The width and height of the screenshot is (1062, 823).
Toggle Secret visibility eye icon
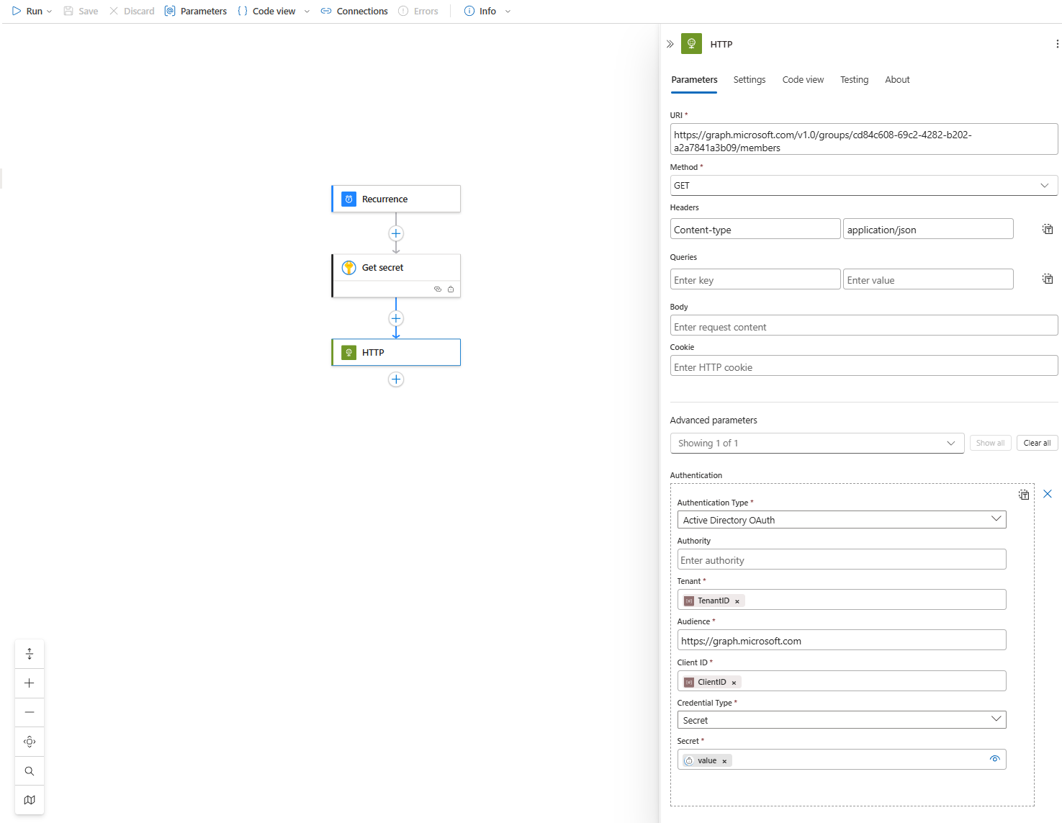pyautogui.click(x=994, y=759)
